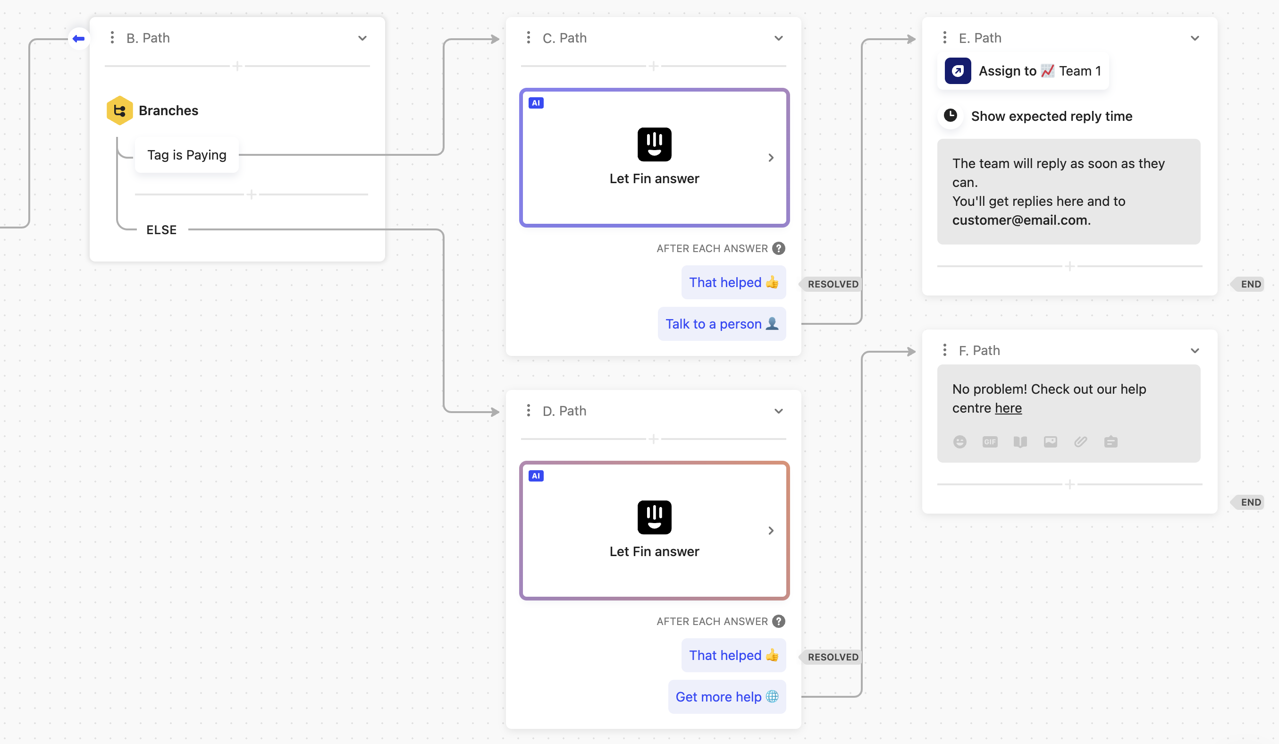Collapse the B. Path card
Screen dimensions: 1279x744
(362, 38)
